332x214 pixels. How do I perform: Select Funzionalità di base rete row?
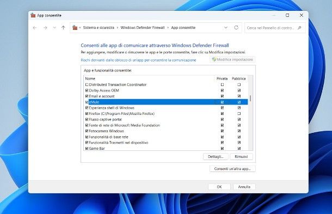click(x=166, y=137)
